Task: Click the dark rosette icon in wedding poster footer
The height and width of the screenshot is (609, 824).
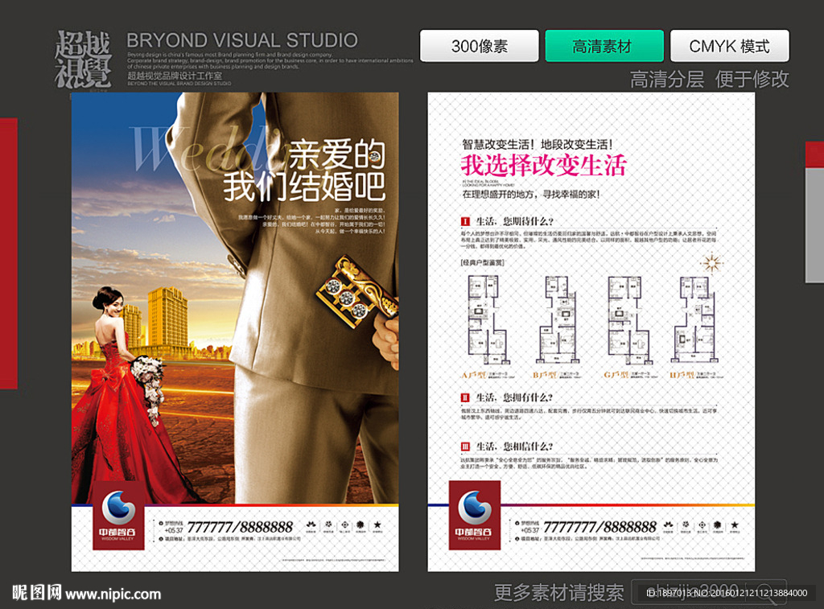Action: pyautogui.click(x=360, y=525)
